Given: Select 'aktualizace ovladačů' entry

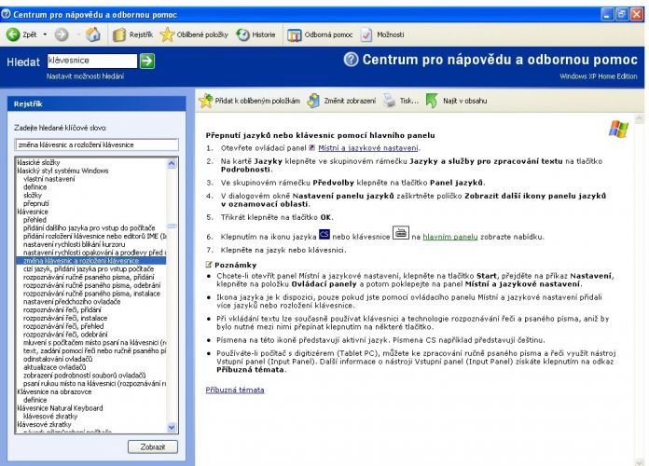Looking at the screenshot, I should click(x=54, y=367).
